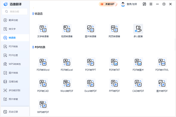
Task: Select PDF转换 in the sidebar
Action: pos(15,46)
